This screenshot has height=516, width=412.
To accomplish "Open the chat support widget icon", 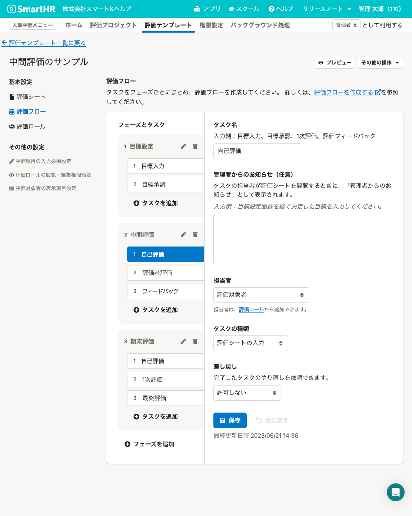I will tap(395, 492).
